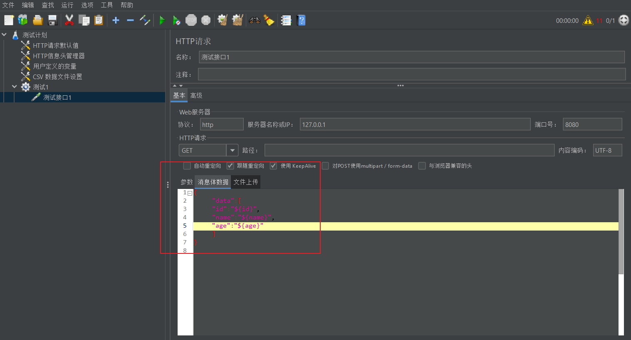Open the 选项 menu

click(x=87, y=5)
